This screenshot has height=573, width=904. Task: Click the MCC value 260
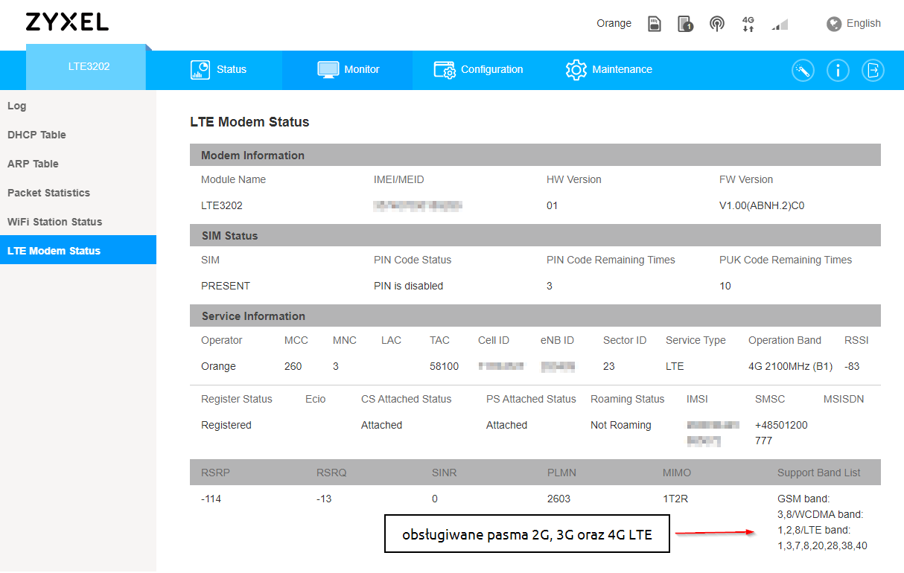point(293,366)
